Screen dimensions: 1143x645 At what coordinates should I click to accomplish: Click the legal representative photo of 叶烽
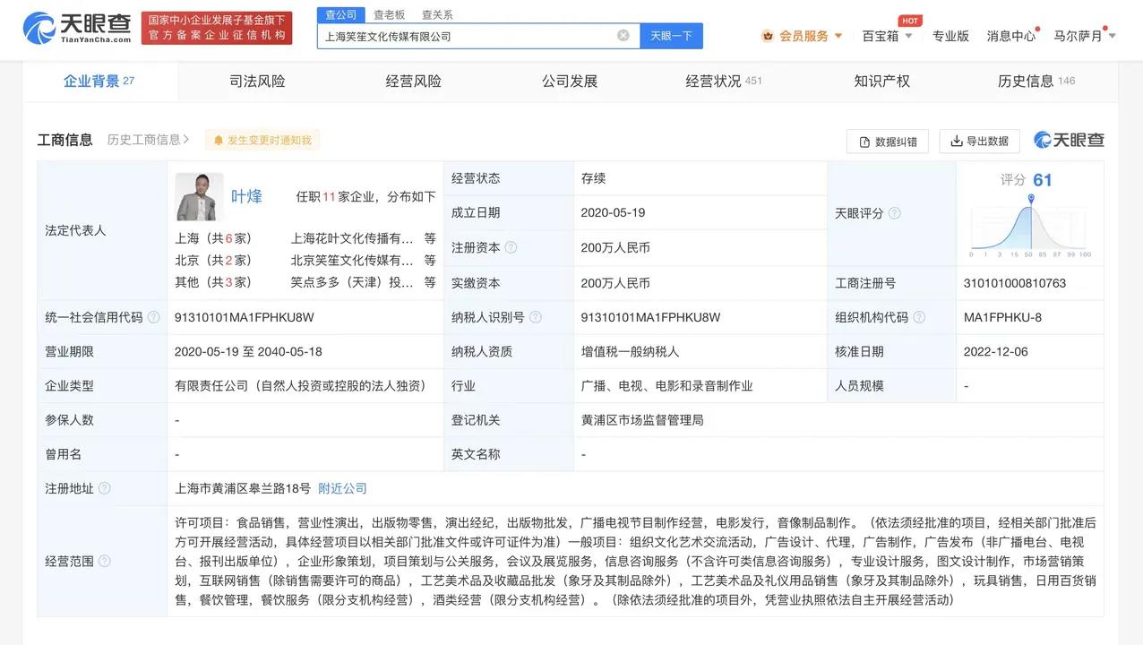(x=199, y=196)
